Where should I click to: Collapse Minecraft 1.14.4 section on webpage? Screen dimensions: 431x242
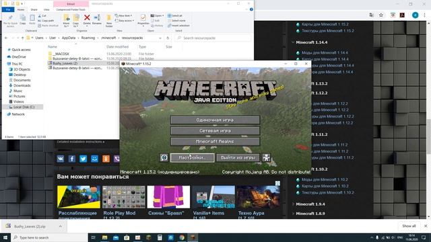coord(293,42)
